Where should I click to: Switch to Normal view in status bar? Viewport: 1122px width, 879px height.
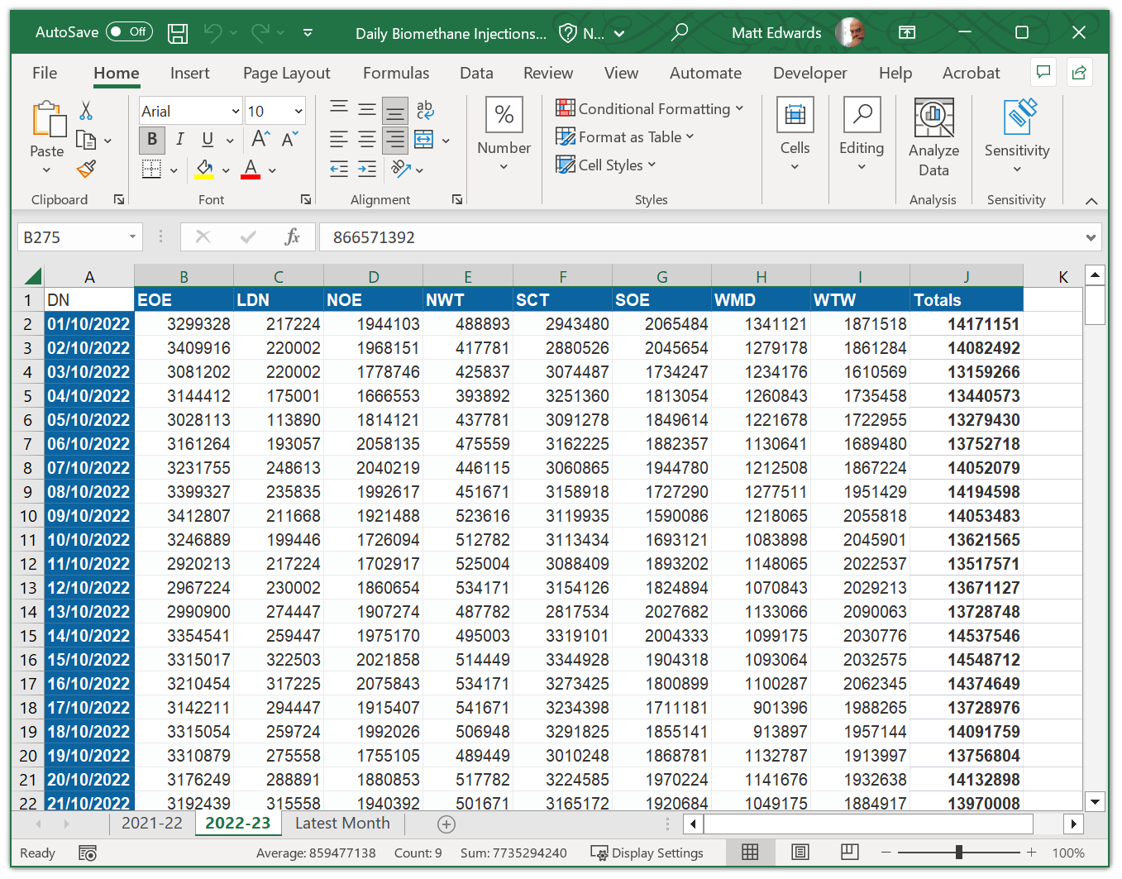click(x=750, y=853)
